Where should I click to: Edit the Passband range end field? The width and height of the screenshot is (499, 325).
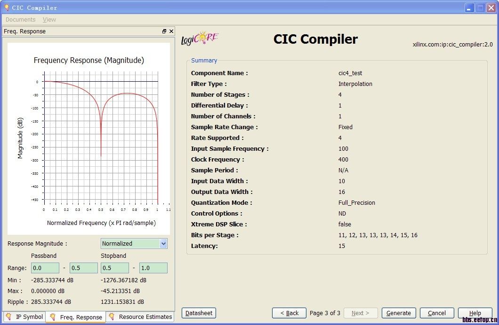click(84, 268)
